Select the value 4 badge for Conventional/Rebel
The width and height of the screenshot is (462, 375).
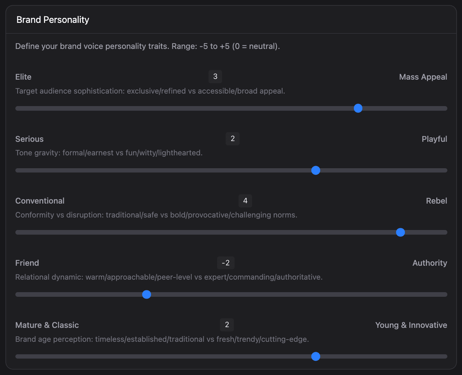(245, 201)
